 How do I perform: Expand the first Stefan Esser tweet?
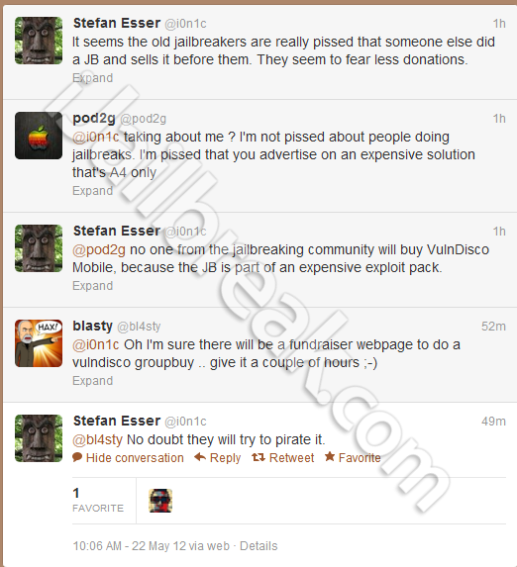point(93,78)
